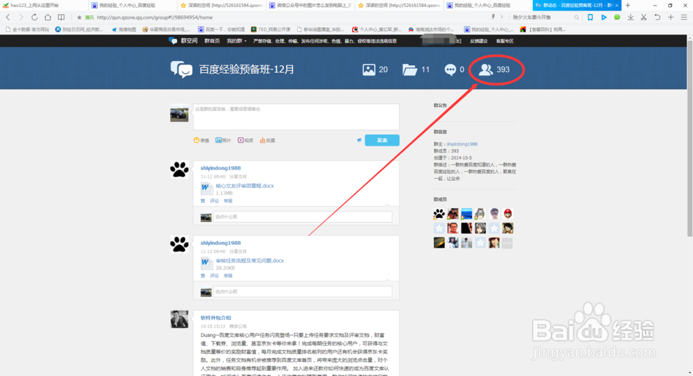Switch to the 微信公众号中的图片 browser tab
Image resolution: width=693 pixels, height=376 pixels.
click(309, 6)
